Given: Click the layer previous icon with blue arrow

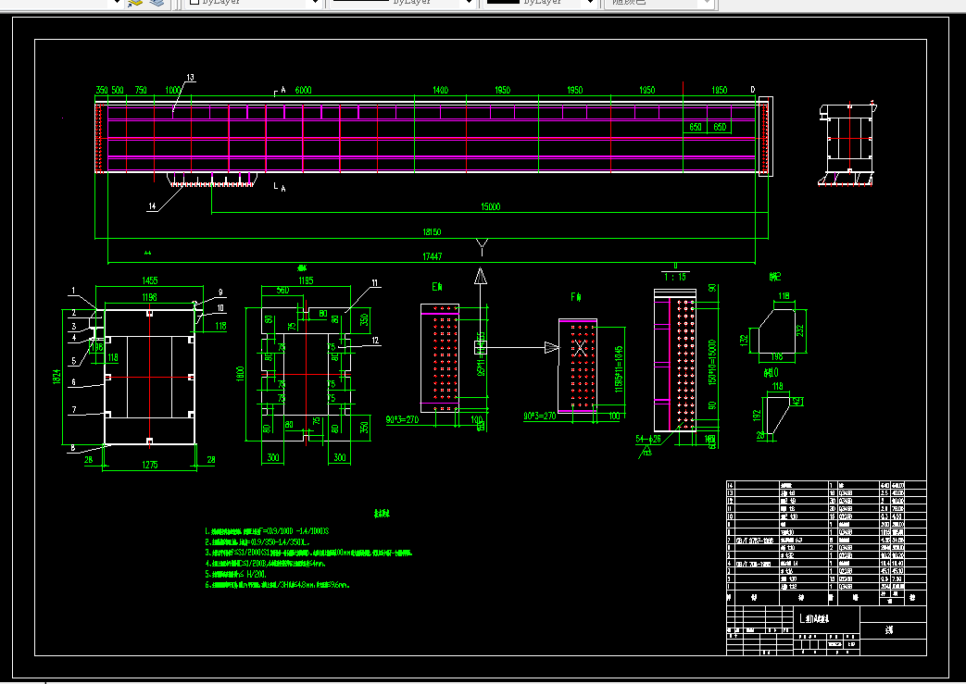Looking at the screenshot, I should tap(134, 3).
